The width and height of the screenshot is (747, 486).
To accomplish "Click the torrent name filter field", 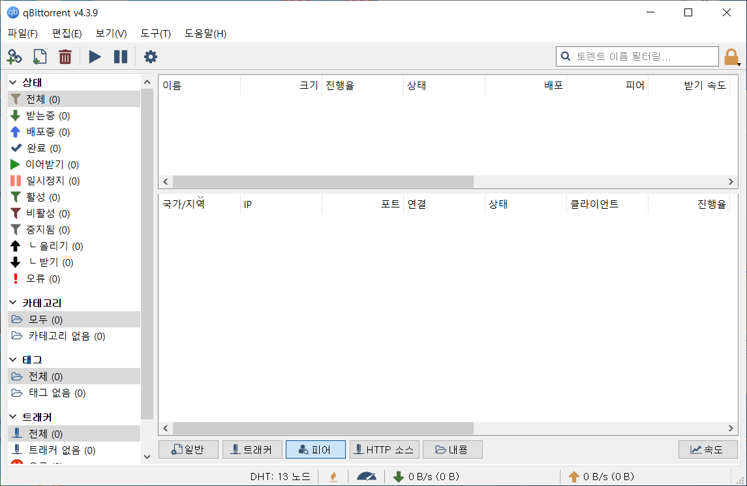I will point(637,56).
